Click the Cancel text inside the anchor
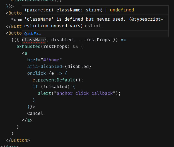Viewport: 174px width, 147px height. [35, 113]
